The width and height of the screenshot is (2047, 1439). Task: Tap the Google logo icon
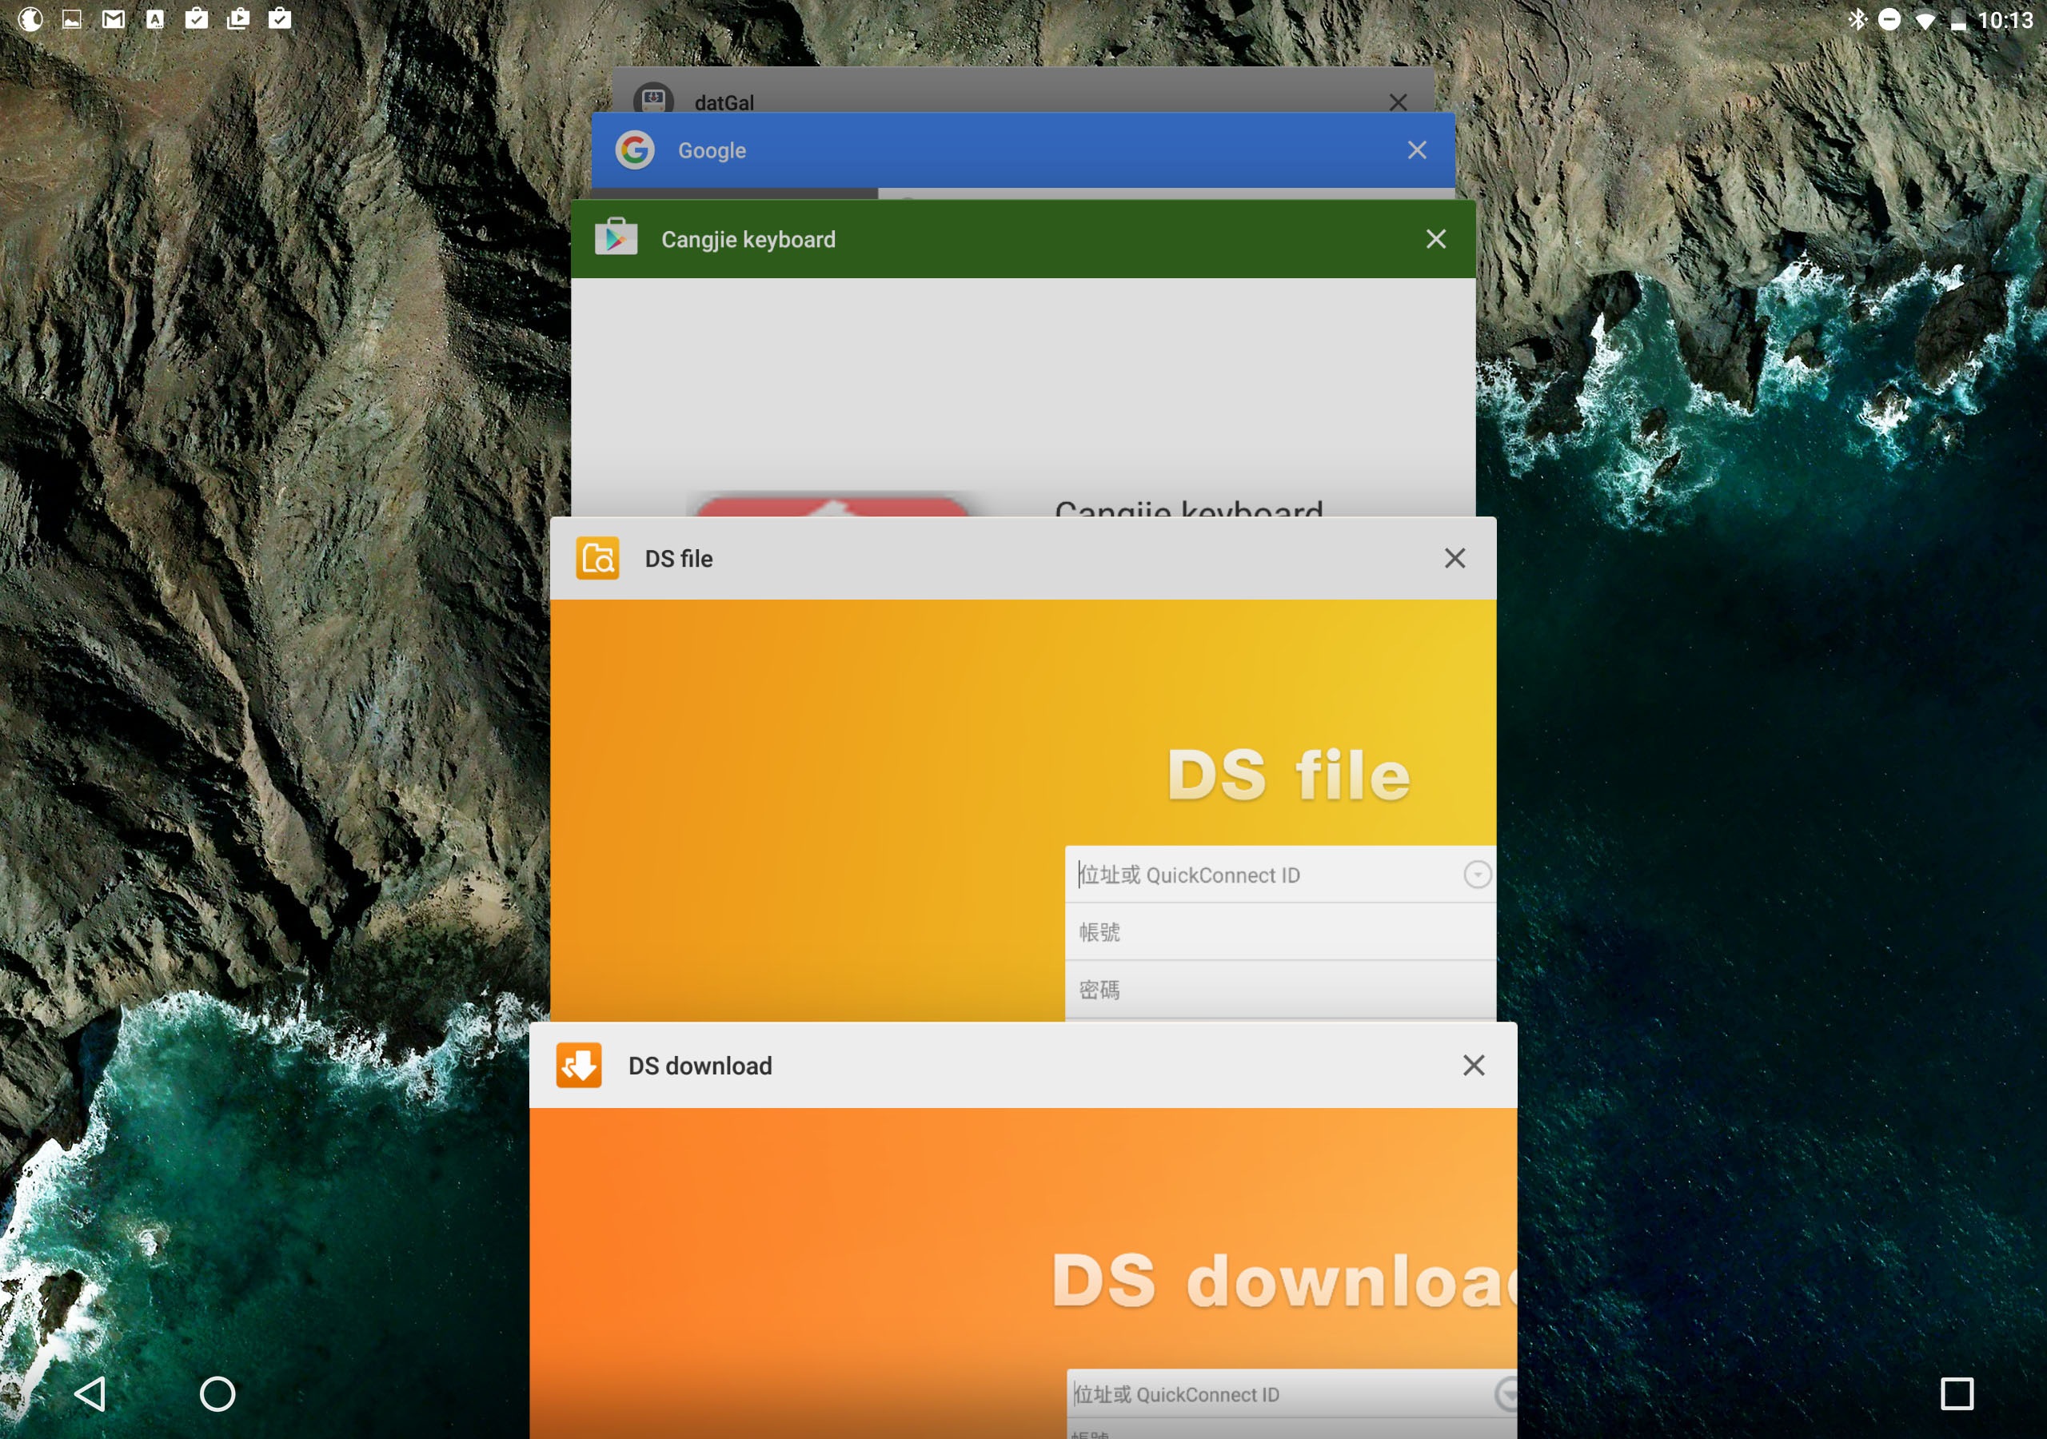point(635,149)
